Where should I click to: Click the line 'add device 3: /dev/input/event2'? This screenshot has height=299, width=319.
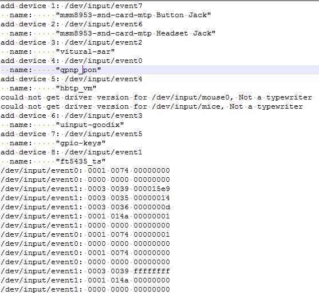(x=72, y=42)
